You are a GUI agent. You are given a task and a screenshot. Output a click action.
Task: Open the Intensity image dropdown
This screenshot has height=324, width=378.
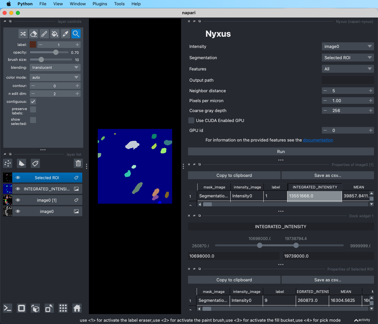pyautogui.click(x=348, y=46)
